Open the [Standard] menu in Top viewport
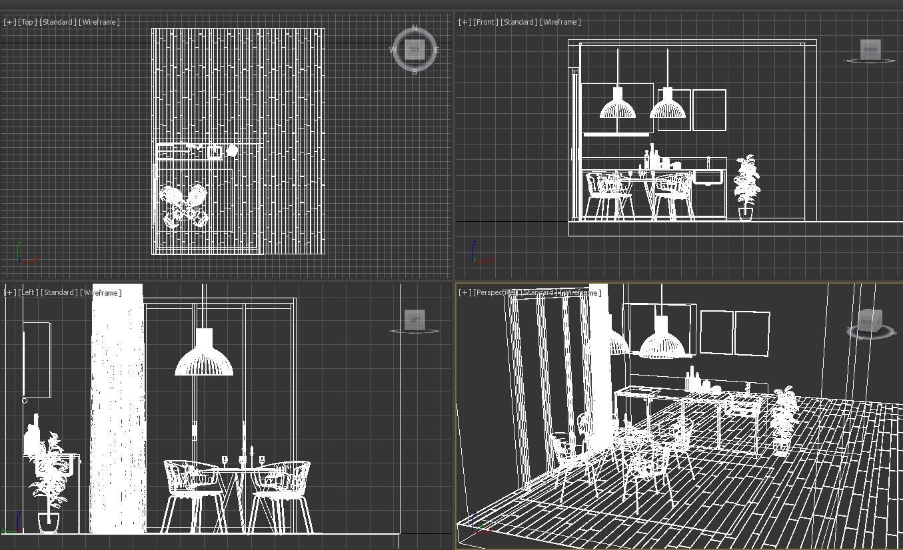Viewport: 903px width, 550px height. coord(57,22)
